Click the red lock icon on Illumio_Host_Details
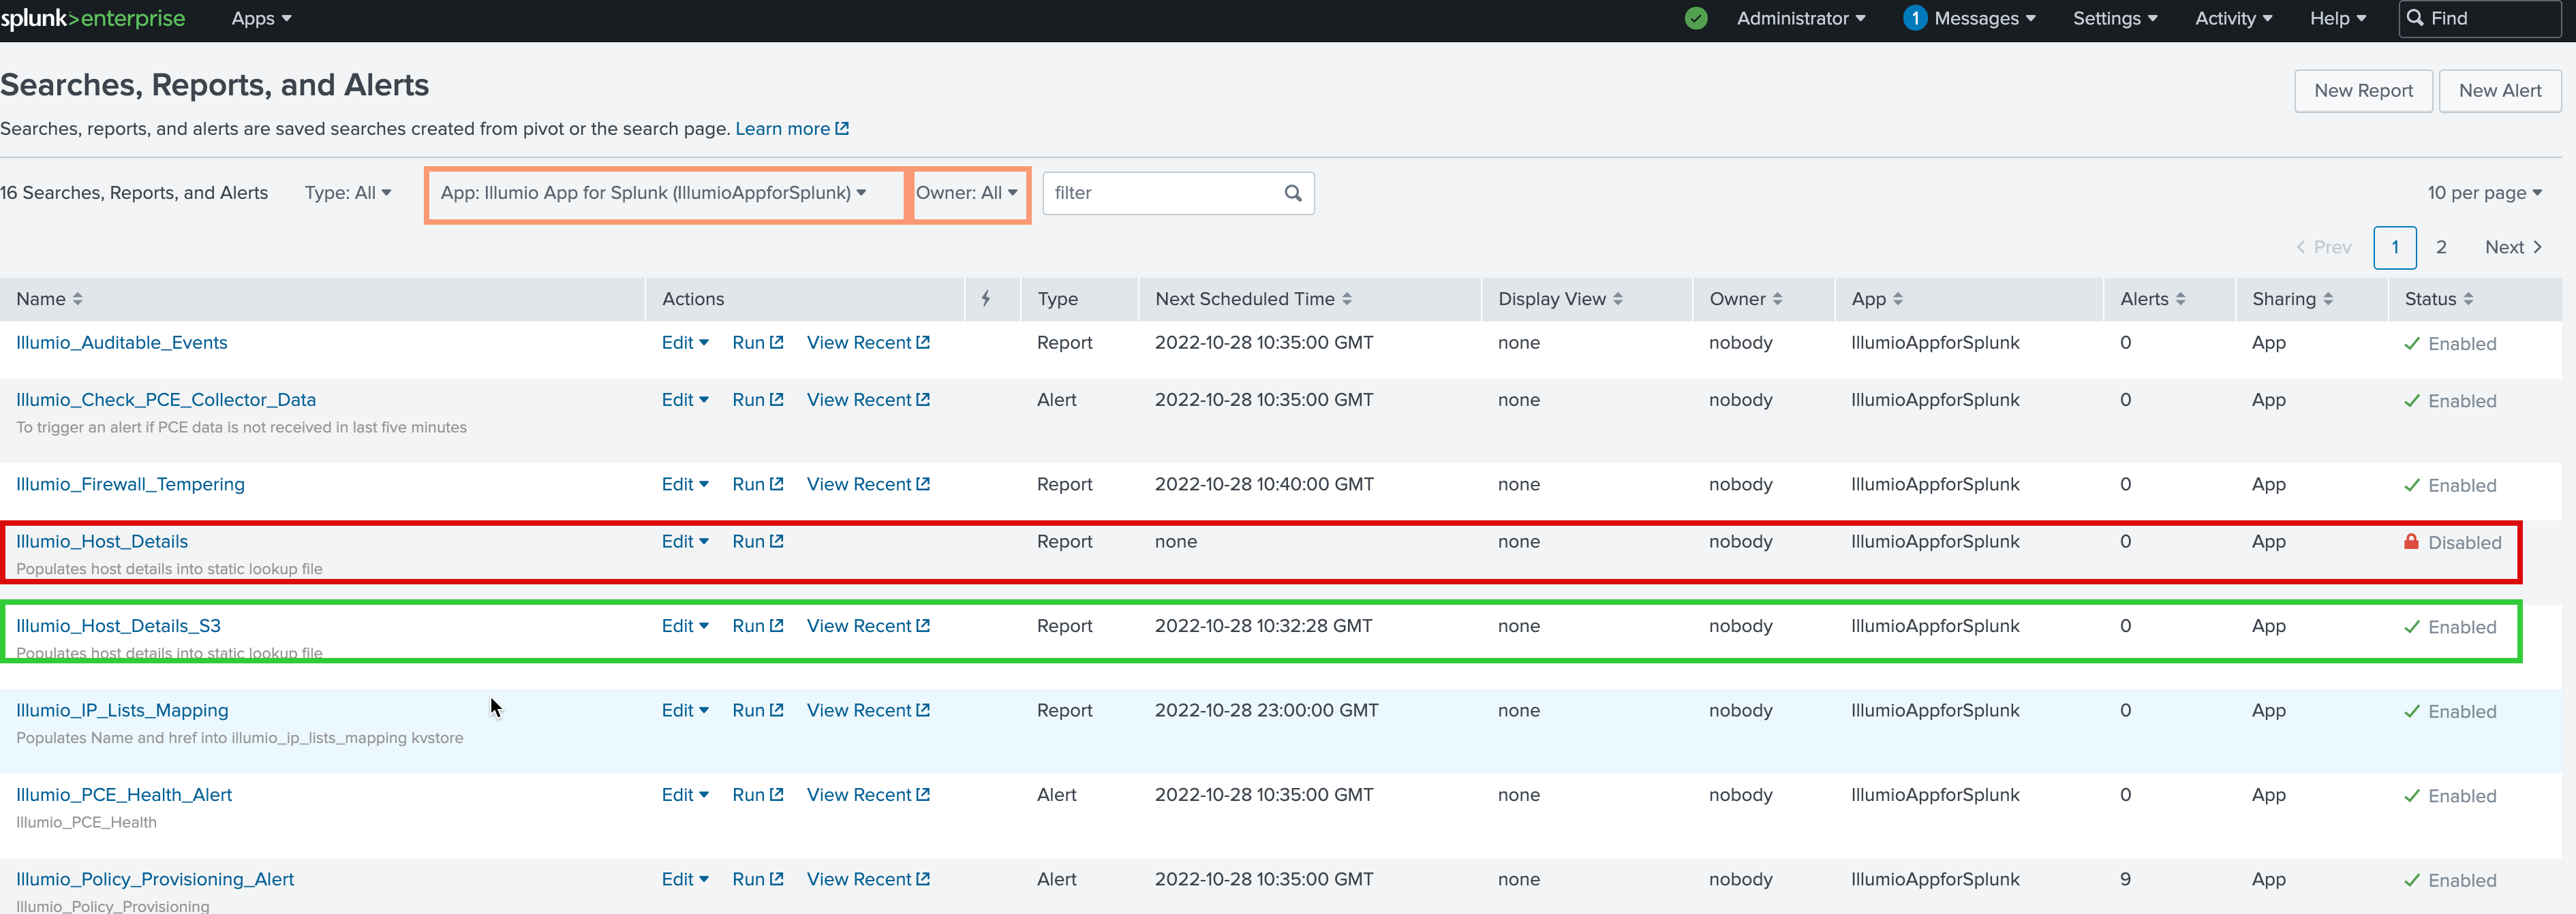Viewport: 2576px width, 914px height. tap(2411, 541)
